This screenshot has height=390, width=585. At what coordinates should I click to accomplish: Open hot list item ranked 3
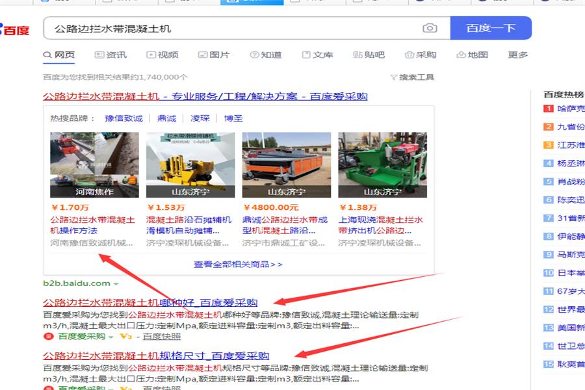point(564,145)
